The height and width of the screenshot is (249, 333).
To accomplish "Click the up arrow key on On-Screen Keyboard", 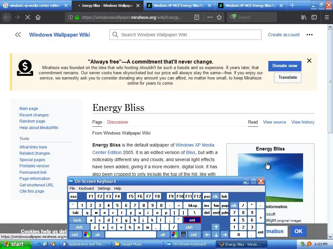I will [216, 227].
